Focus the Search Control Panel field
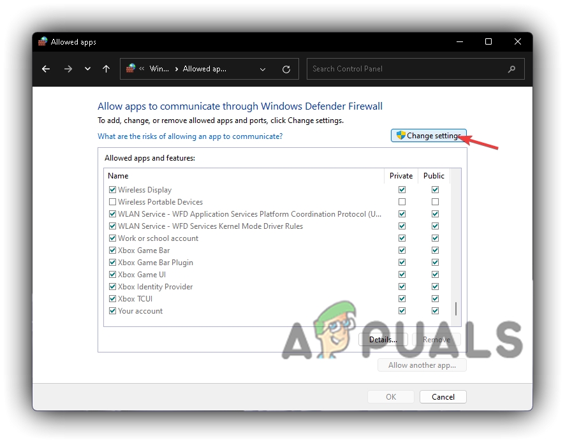Viewport: 565px width, 443px height. (x=416, y=69)
